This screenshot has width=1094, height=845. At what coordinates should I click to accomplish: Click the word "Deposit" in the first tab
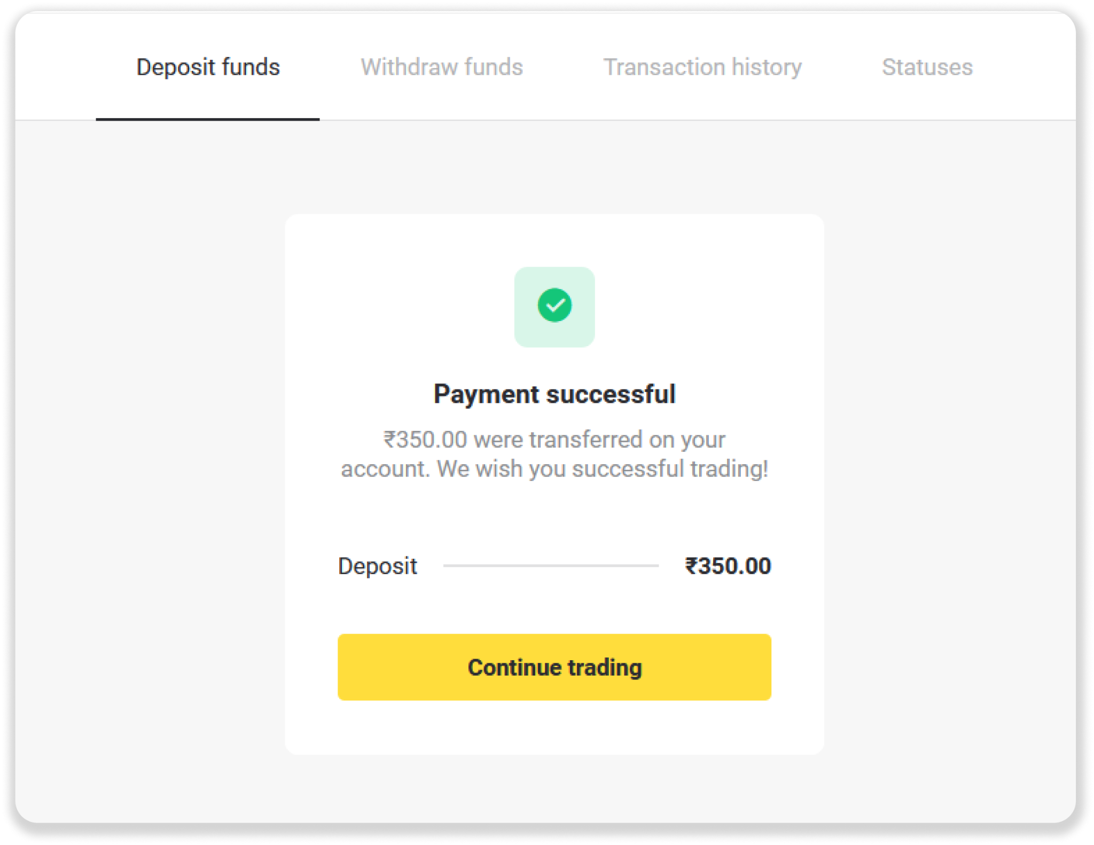coord(176,67)
